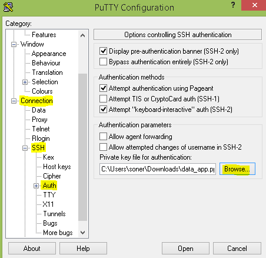Viewport: 266px width, 258px height.
Task: Enable Bypass authentication entirely checkbox
Action: tap(103, 62)
